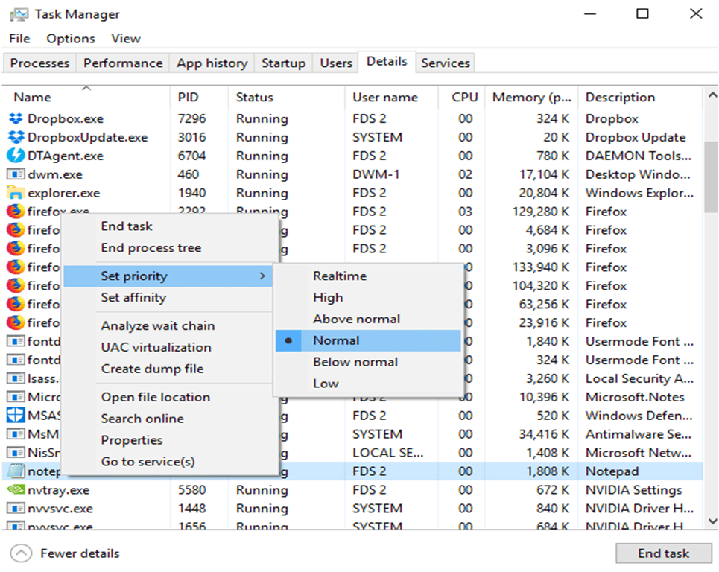Click the 129,280 K memory value
Image resolution: width=719 pixels, height=572 pixels.
pyautogui.click(x=541, y=212)
